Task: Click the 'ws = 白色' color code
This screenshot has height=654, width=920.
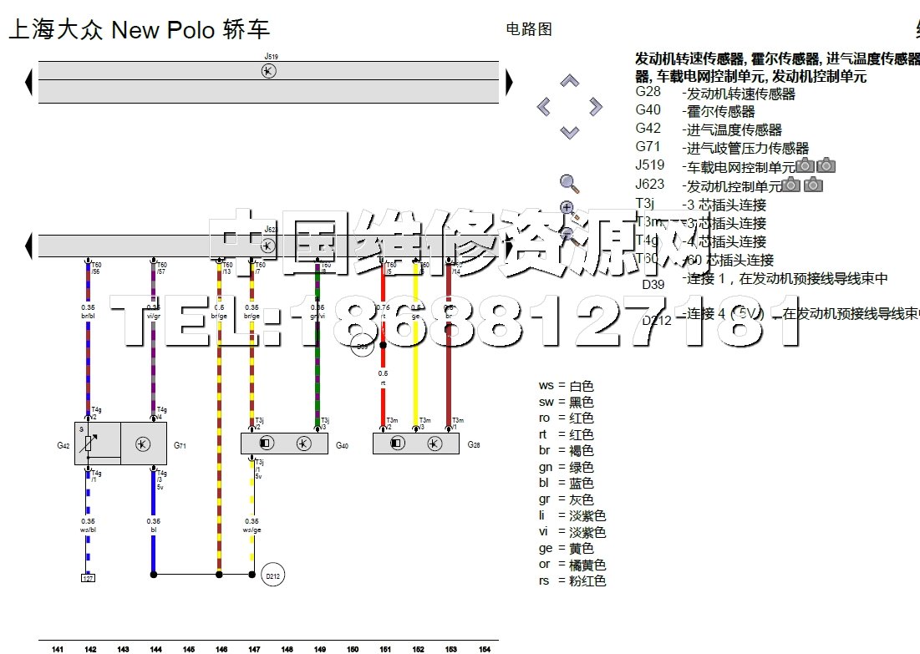Action: 567,386
